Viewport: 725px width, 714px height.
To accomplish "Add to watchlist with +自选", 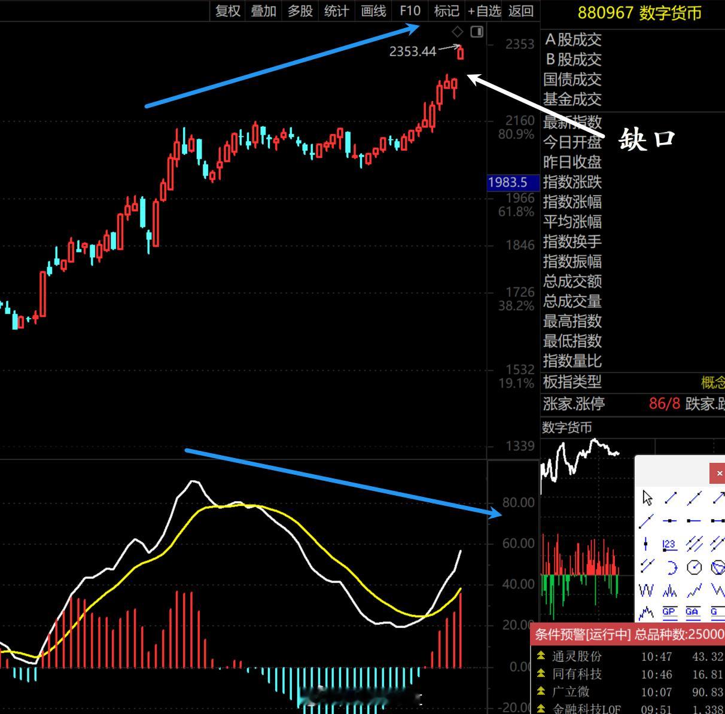I will point(484,11).
